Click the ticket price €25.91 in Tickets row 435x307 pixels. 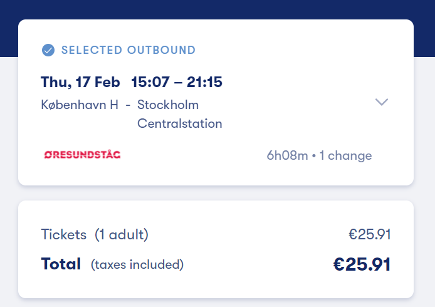pyautogui.click(x=370, y=235)
